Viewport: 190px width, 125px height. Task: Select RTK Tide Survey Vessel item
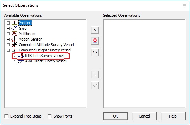click(x=44, y=56)
